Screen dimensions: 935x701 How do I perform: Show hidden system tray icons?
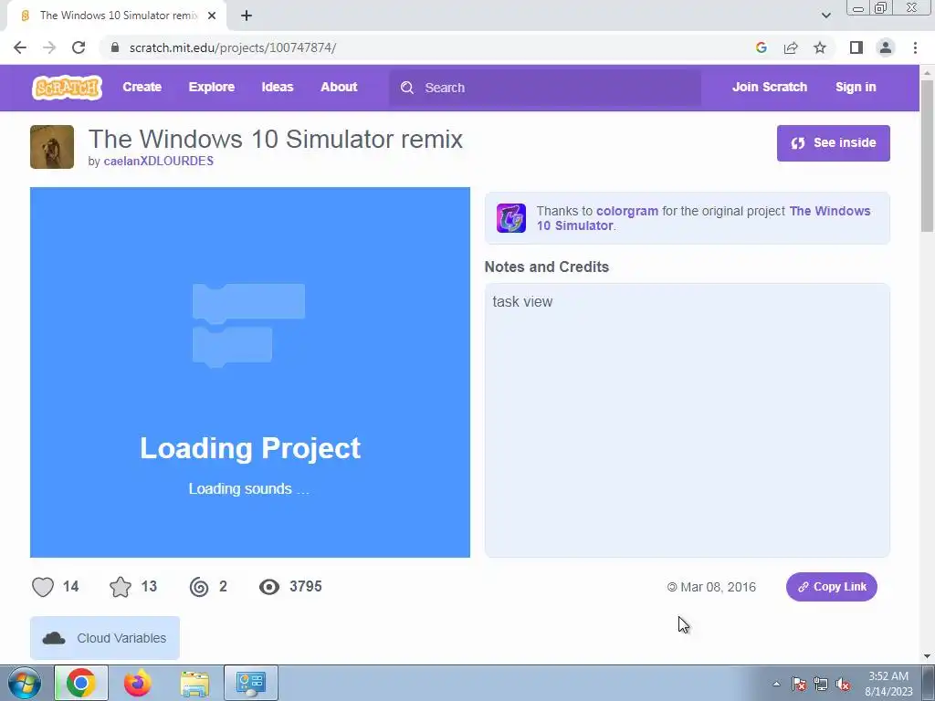[x=776, y=684]
